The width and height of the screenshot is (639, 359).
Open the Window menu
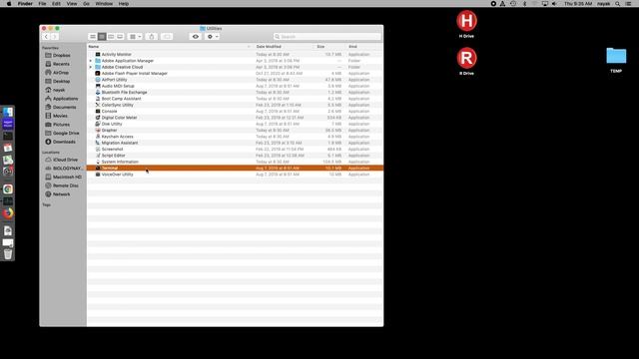pos(104,4)
